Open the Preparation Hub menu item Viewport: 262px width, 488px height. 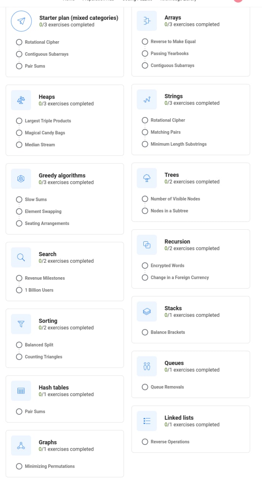(98, 1)
